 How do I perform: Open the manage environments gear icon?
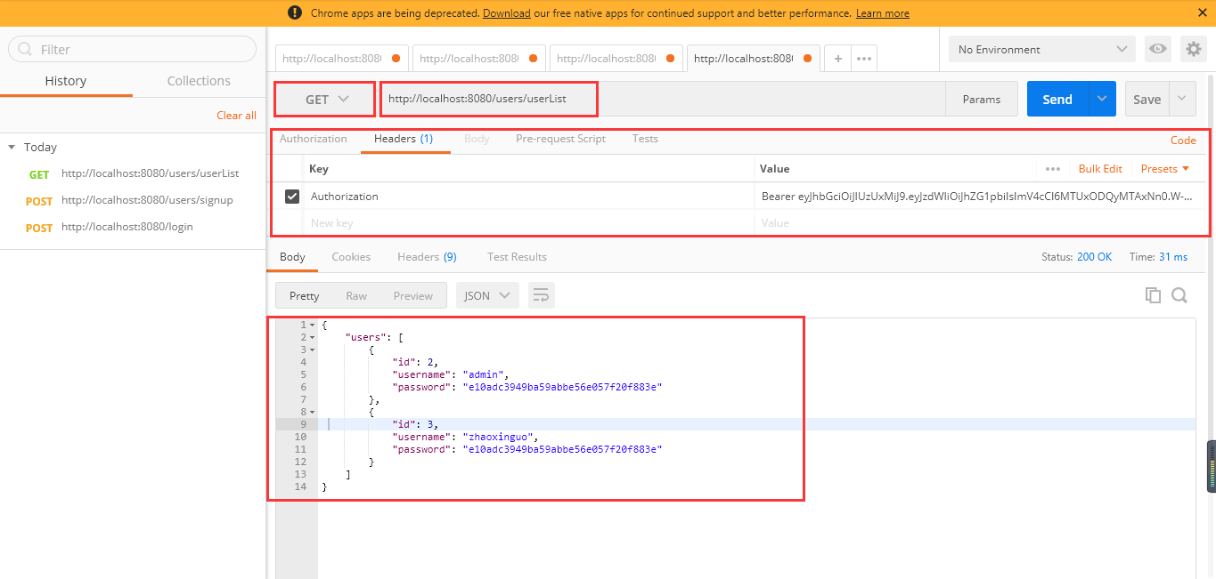tap(1193, 49)
